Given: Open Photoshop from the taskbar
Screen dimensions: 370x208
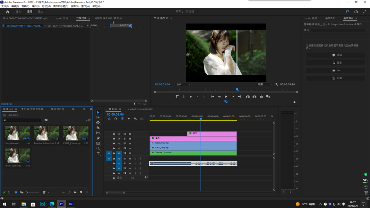Looking at the screenshot, I should (x=42, y=204).
